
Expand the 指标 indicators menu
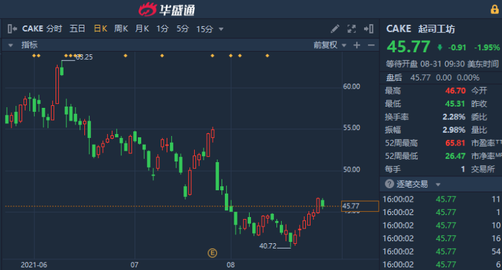pos(11,45)
